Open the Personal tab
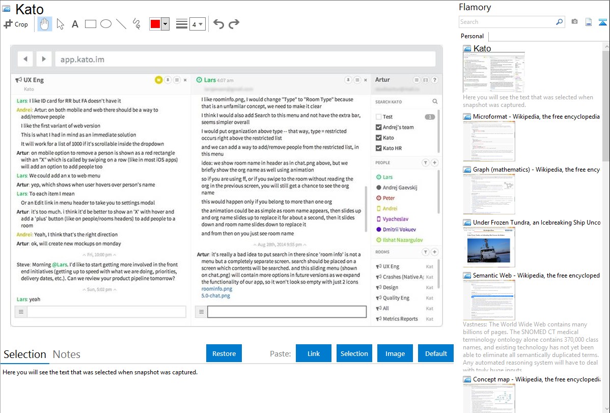 click(x=472, y=36)
